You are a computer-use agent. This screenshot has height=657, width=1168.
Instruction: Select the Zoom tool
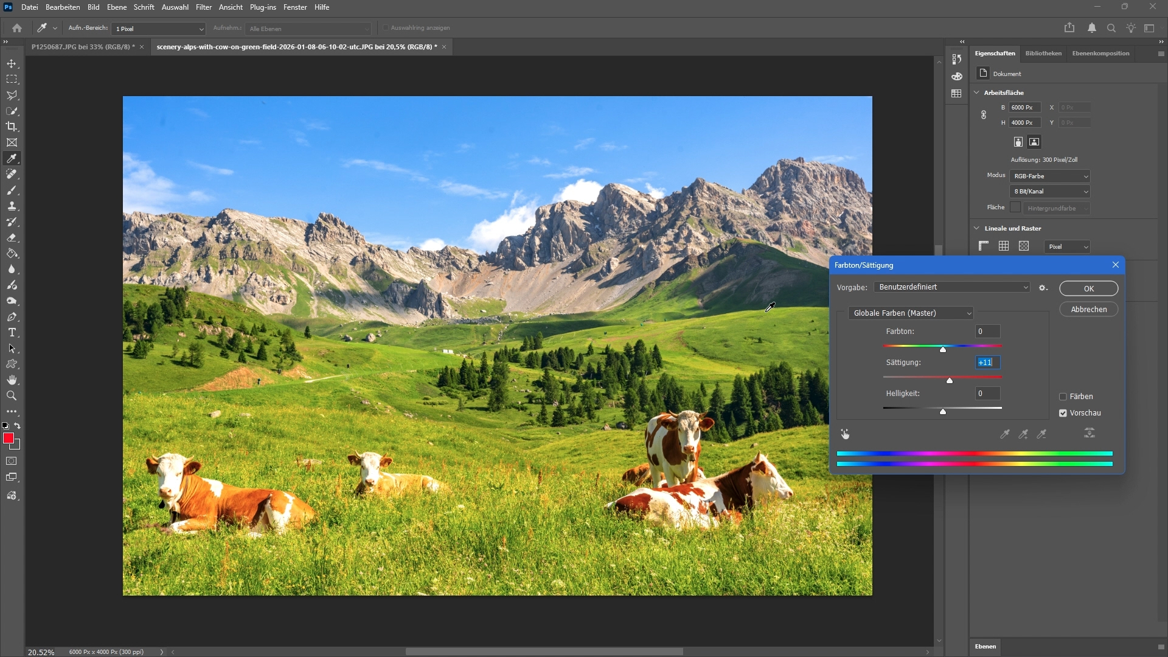point(12,396)
